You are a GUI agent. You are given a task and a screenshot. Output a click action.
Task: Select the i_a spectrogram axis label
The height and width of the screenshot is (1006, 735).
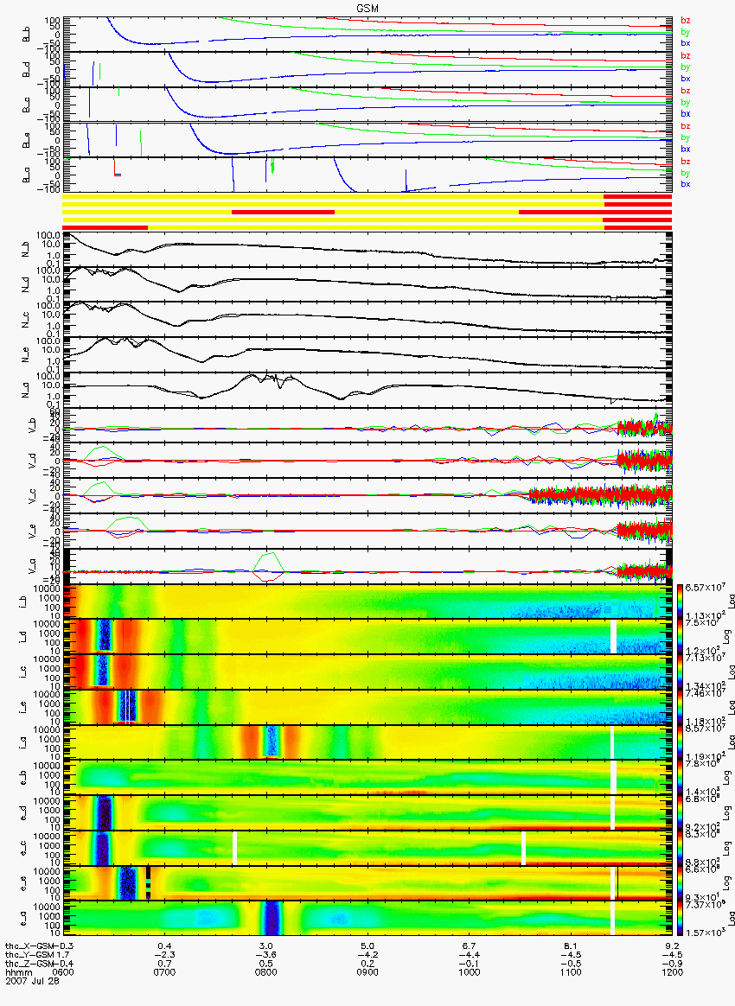[22, 742]
